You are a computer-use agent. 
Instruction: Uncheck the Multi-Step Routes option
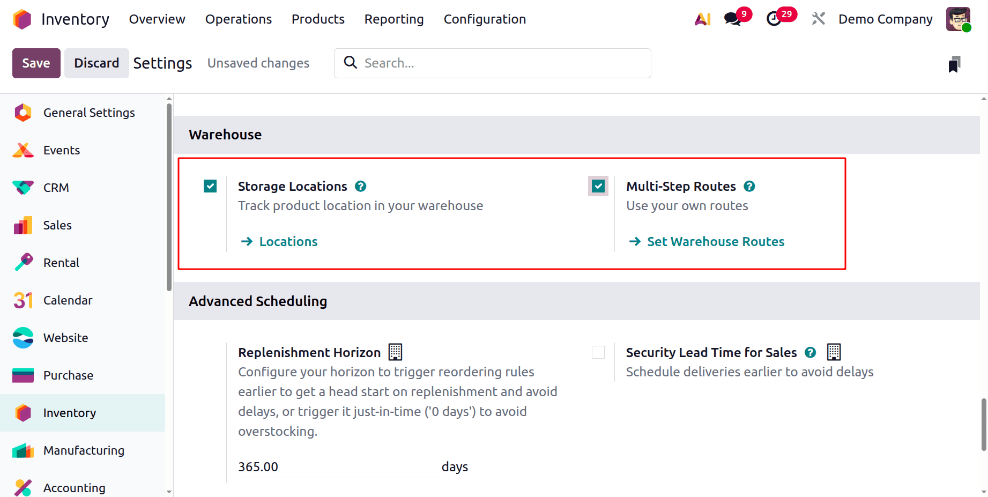coord(597,186)
